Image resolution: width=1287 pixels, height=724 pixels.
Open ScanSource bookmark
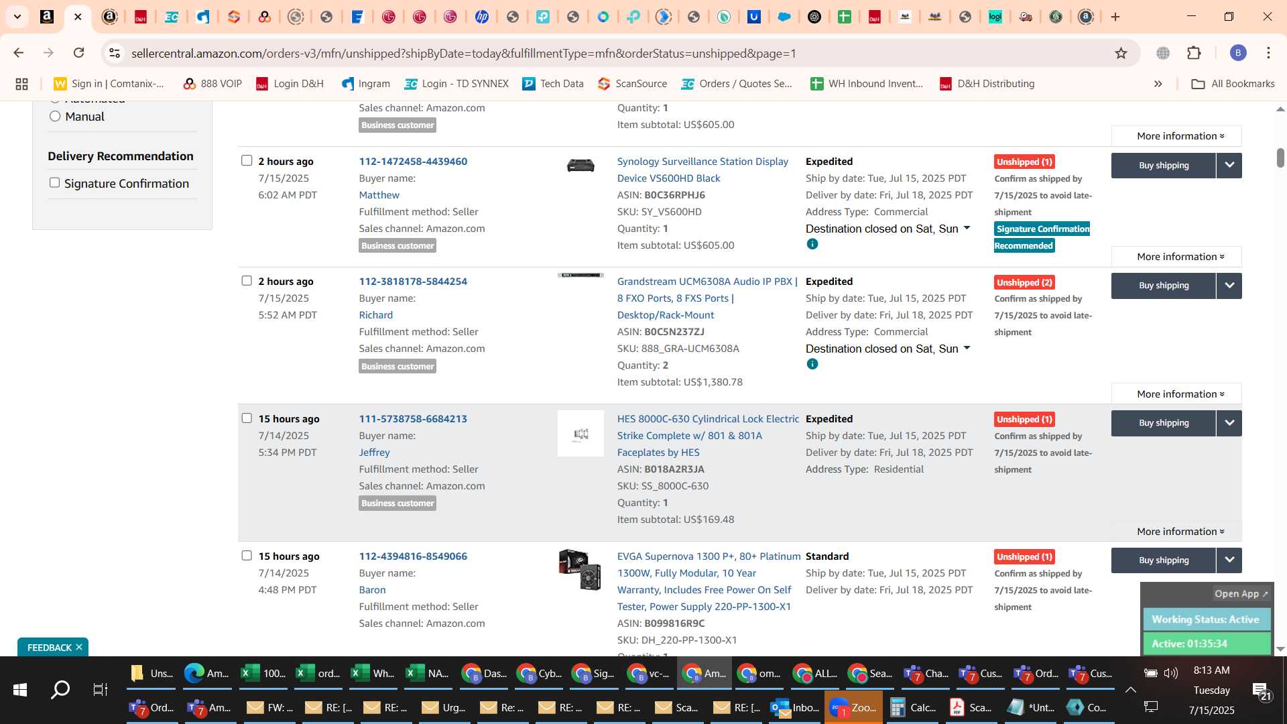pos(633,84)
